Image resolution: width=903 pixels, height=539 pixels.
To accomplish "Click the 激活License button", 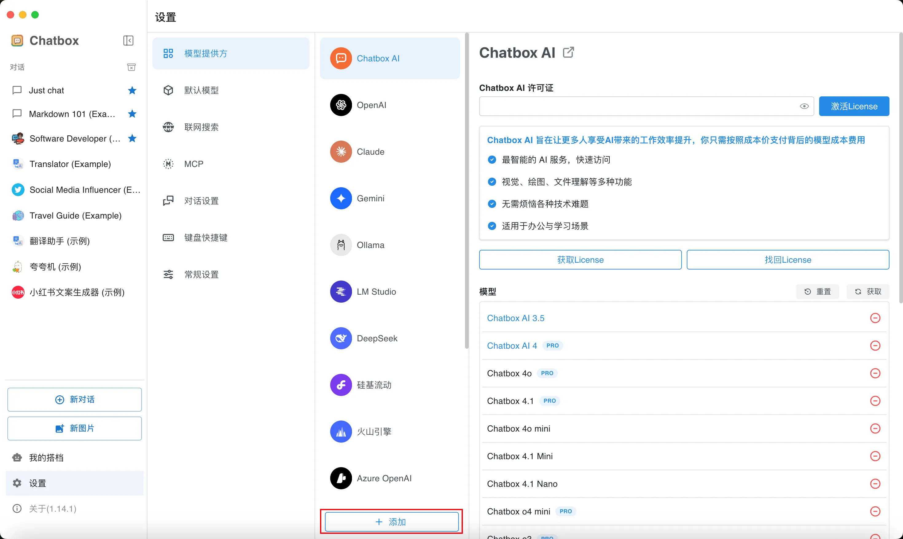I will tap(854, 107).
